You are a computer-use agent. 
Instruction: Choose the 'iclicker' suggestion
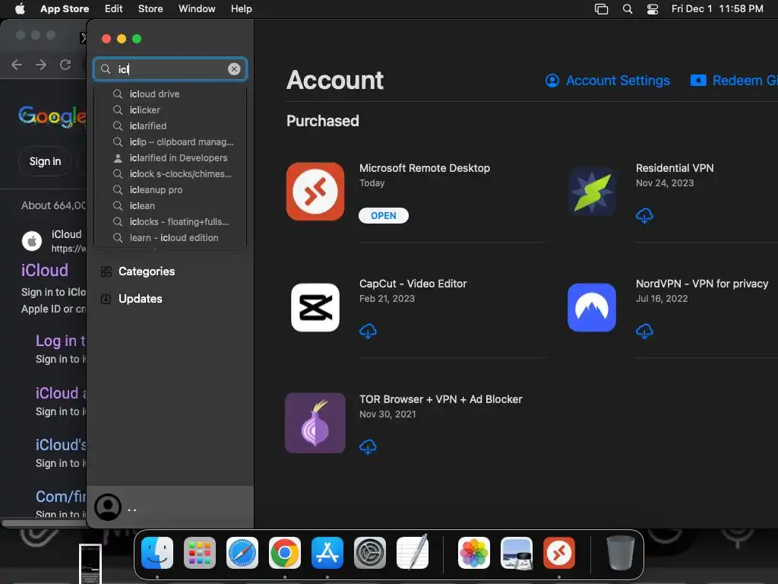(170, 109)
